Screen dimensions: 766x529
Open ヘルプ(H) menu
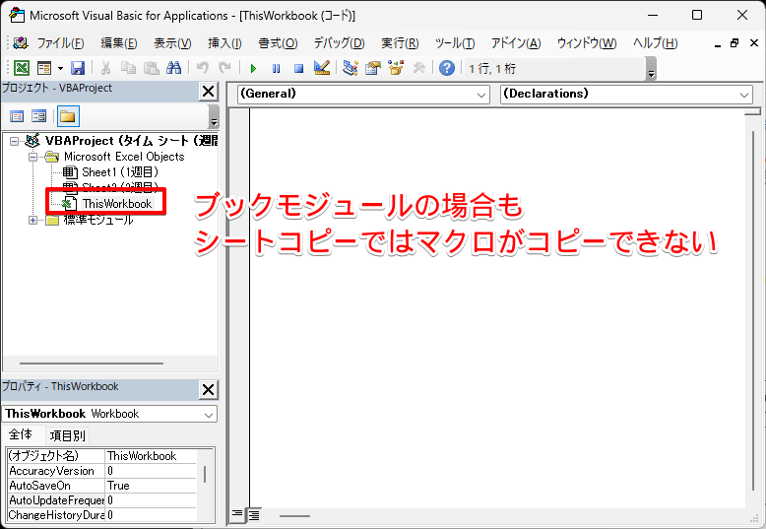655,43
